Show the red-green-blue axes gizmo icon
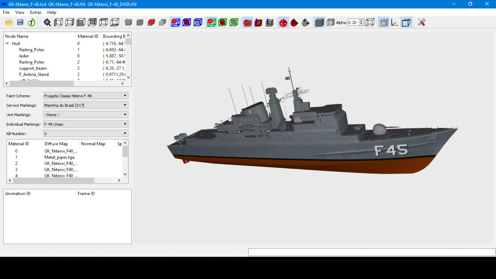 (394, 22)
